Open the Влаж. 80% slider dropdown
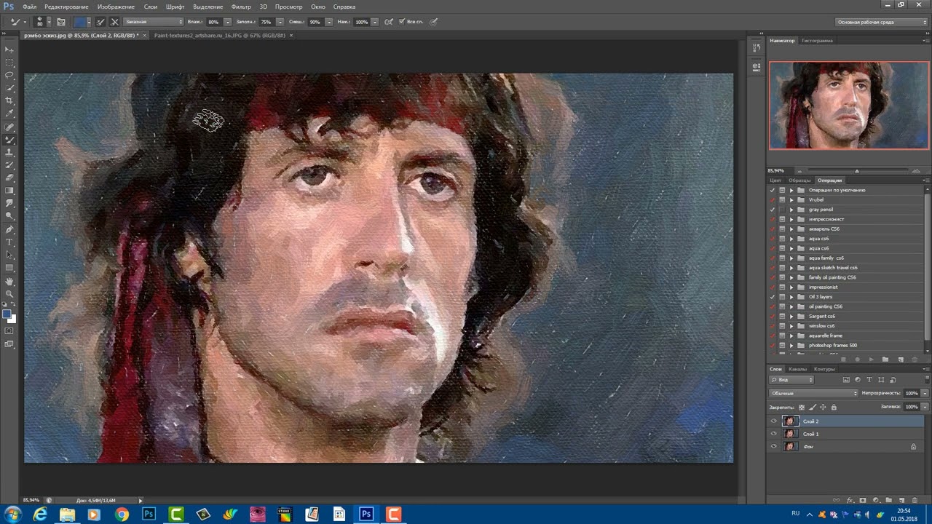This screenshot has height=524, width=932. (x=228, y=22)
